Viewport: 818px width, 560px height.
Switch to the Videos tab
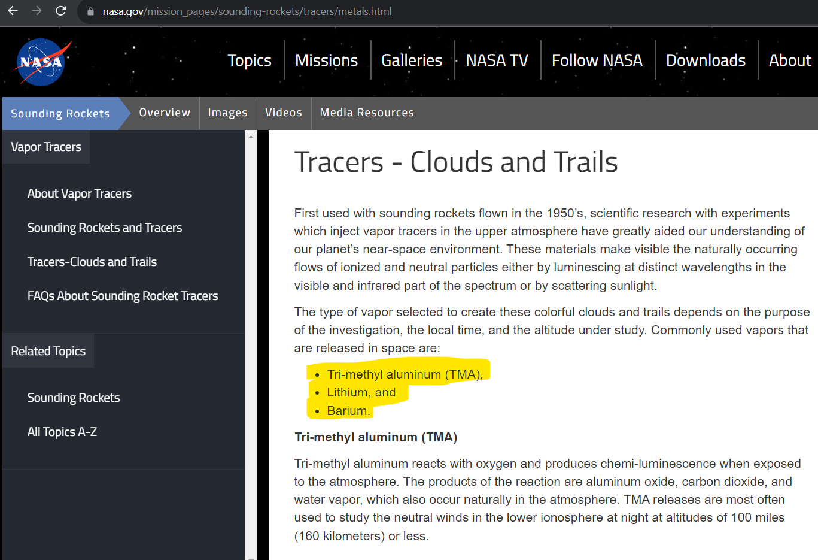point(284,113)
